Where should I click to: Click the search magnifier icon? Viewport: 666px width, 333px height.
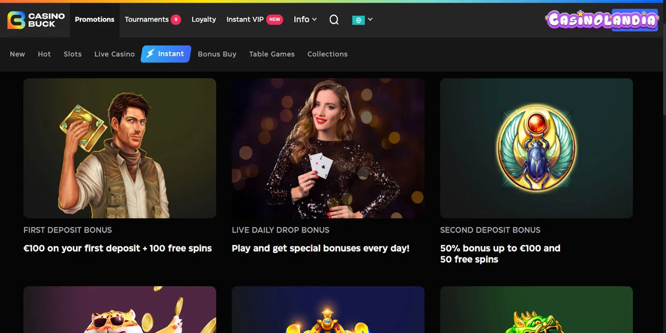click(x=334, y=19)
